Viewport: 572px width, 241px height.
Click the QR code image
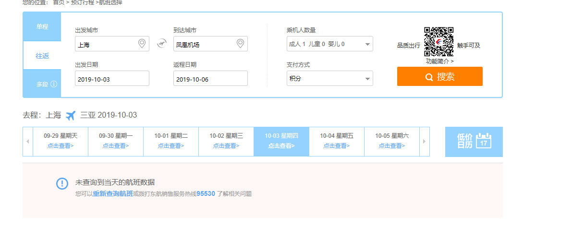click(438, 42)
